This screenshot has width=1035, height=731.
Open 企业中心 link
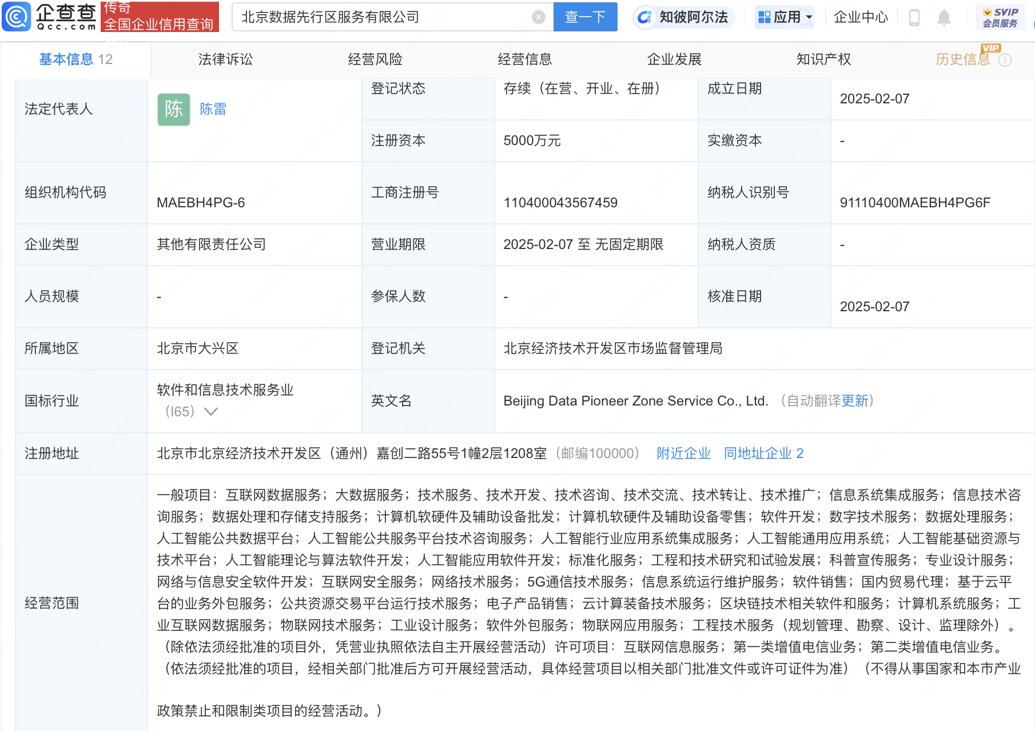[861, 17]
